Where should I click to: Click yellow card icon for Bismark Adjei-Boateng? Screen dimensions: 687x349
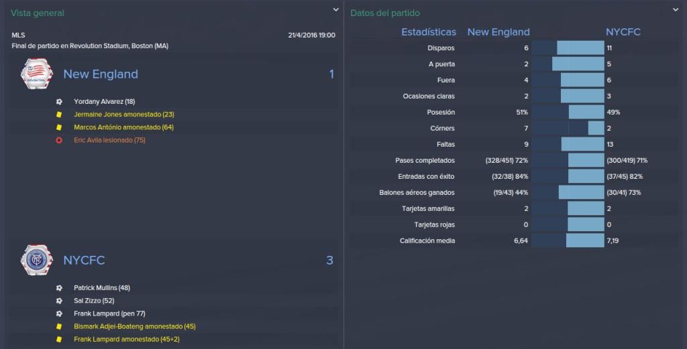click(59, 326)
